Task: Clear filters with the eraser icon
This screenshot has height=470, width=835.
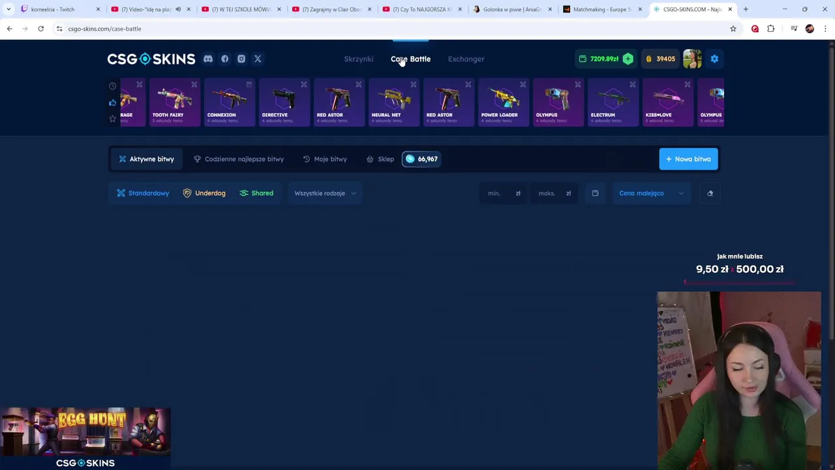Action: pos(710,193)
